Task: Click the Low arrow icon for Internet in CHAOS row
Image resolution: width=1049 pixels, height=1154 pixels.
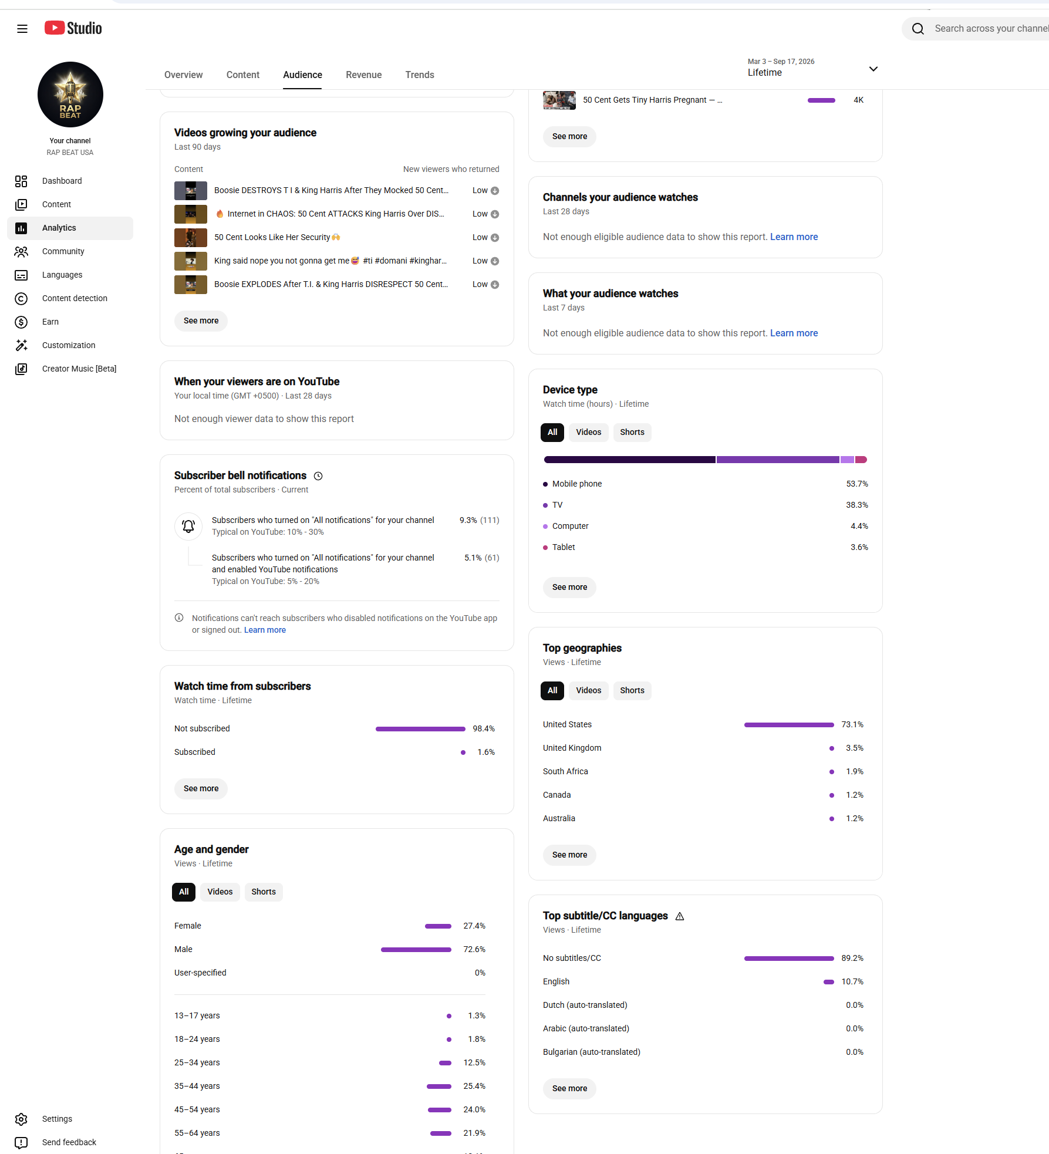Action: 495,214
